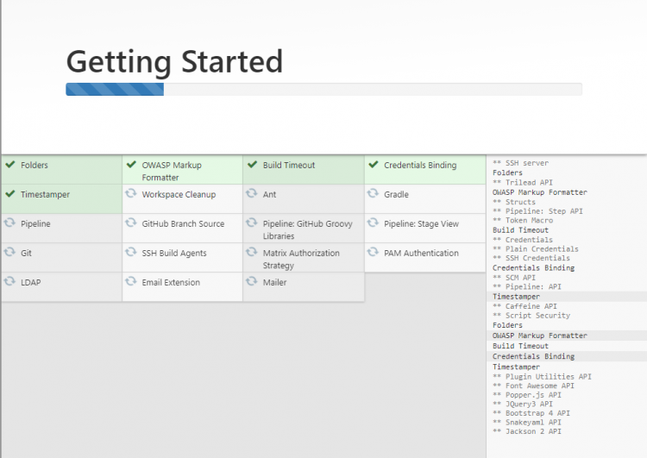Click '** Font Awesome API' log entry
Viewport: 647px width, 458px height.
533,386
